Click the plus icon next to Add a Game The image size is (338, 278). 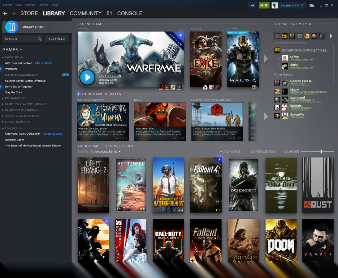coord(221,152)
